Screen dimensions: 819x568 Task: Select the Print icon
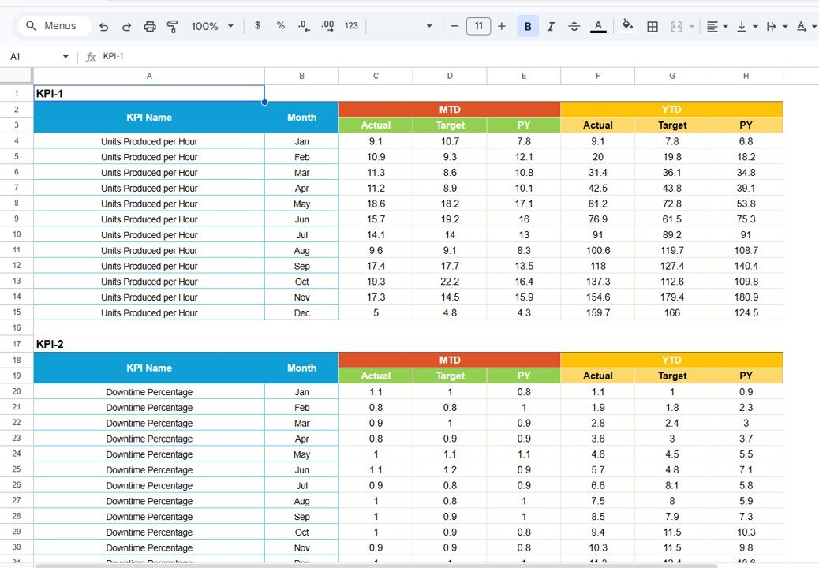pyautogui.click(x=150, y=25)
